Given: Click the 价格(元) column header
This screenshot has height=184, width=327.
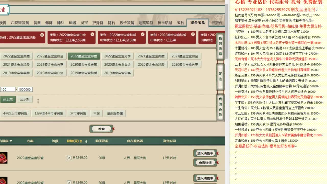Looking at the screenshot, I should pos(73,141).
